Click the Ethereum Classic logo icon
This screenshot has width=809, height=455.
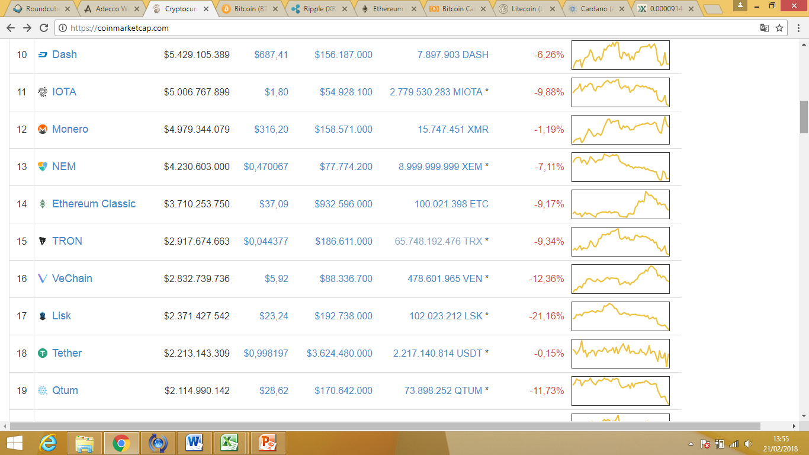click(43, 204)
